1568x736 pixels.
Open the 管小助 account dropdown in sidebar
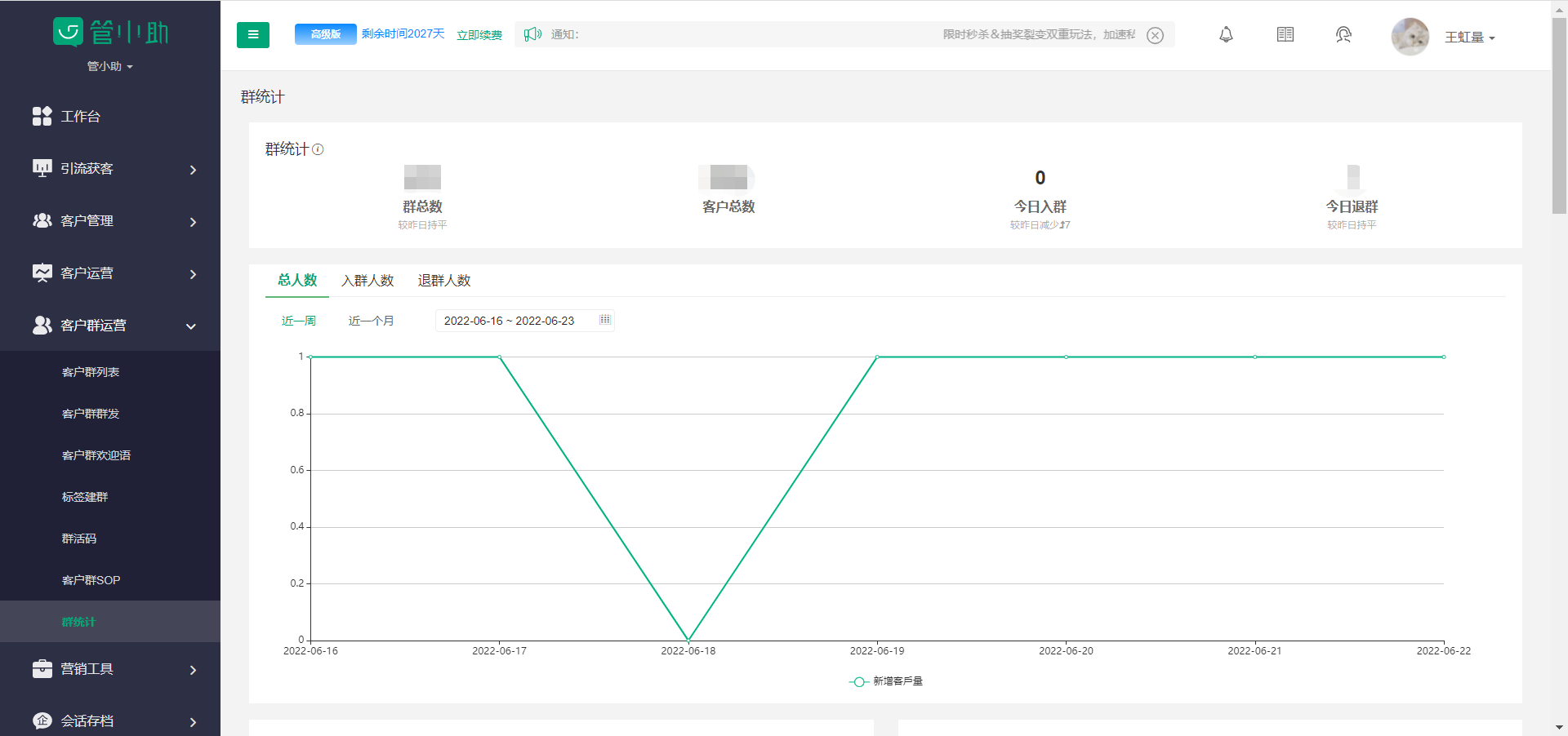[109, 66]
